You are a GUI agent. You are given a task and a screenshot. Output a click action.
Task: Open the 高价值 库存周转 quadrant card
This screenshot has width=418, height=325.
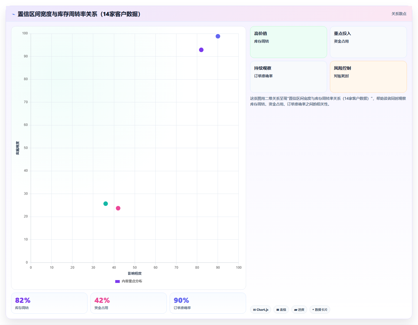pyautogui.click(x=288, y=42)
